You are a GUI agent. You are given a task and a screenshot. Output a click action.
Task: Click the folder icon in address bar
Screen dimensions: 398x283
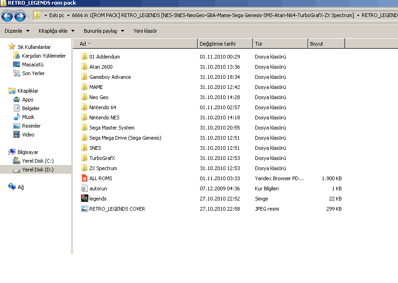[x=37, y=15]
